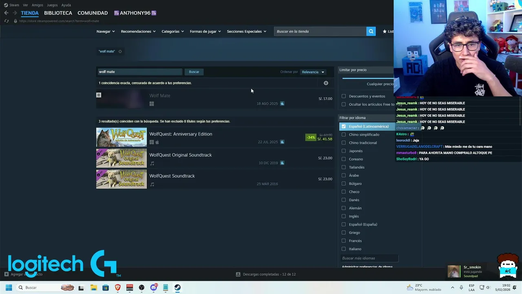The image size is (522, 294).
Task: Open Task View in the taskbar
Action: point(81,287)
